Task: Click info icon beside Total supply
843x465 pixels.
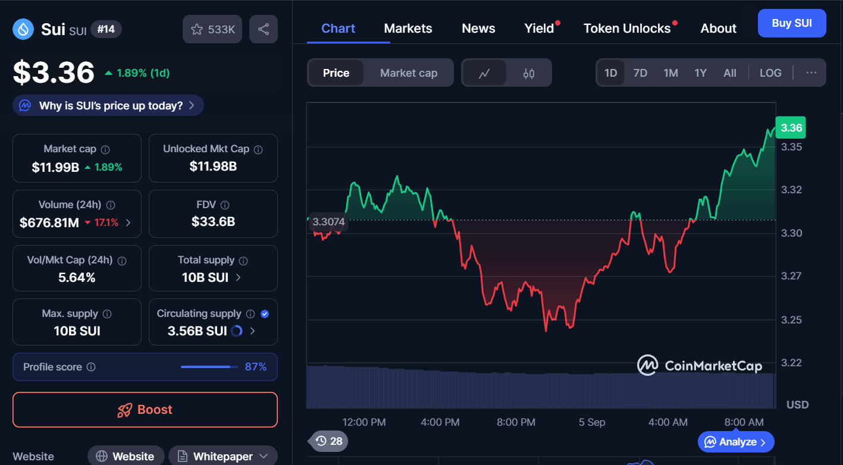Action: [x=243, y=261]
